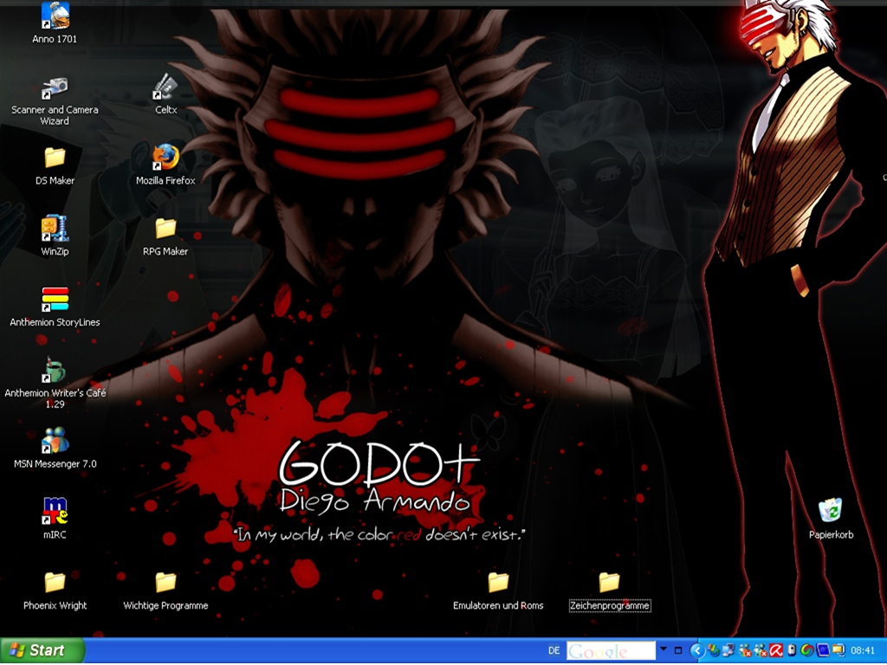Select the Emulatoren und Roms folder
The width and height of the screenshot is (887, 665).
coord(498,591)
